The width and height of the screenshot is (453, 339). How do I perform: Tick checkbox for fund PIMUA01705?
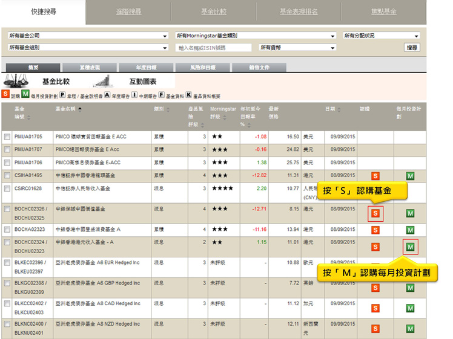coord(7,137)
